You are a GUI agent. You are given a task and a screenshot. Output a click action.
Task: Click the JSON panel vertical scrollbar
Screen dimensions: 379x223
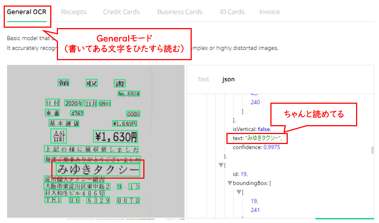point(372,150)
